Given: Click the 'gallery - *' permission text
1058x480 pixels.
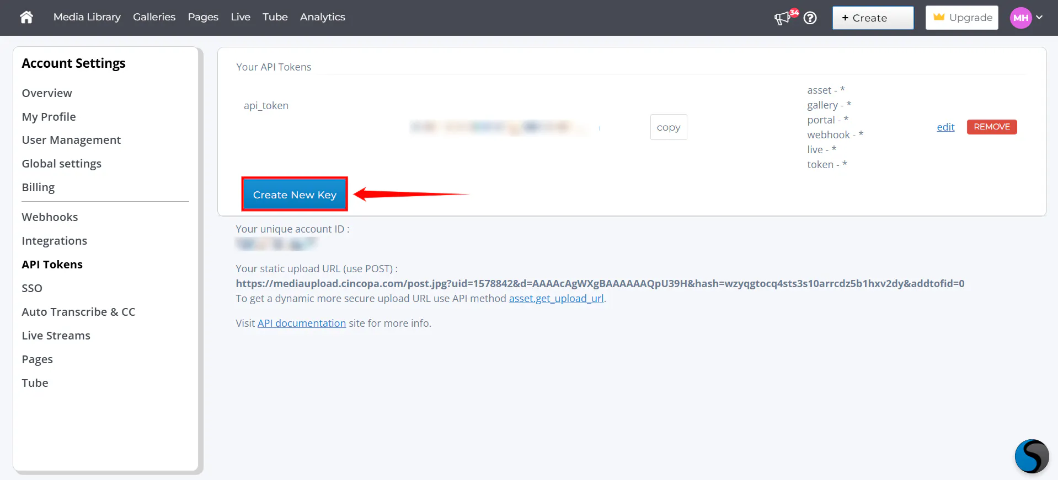Looking at the screenshot, I should pyautogui.click(x=829, y=105).
